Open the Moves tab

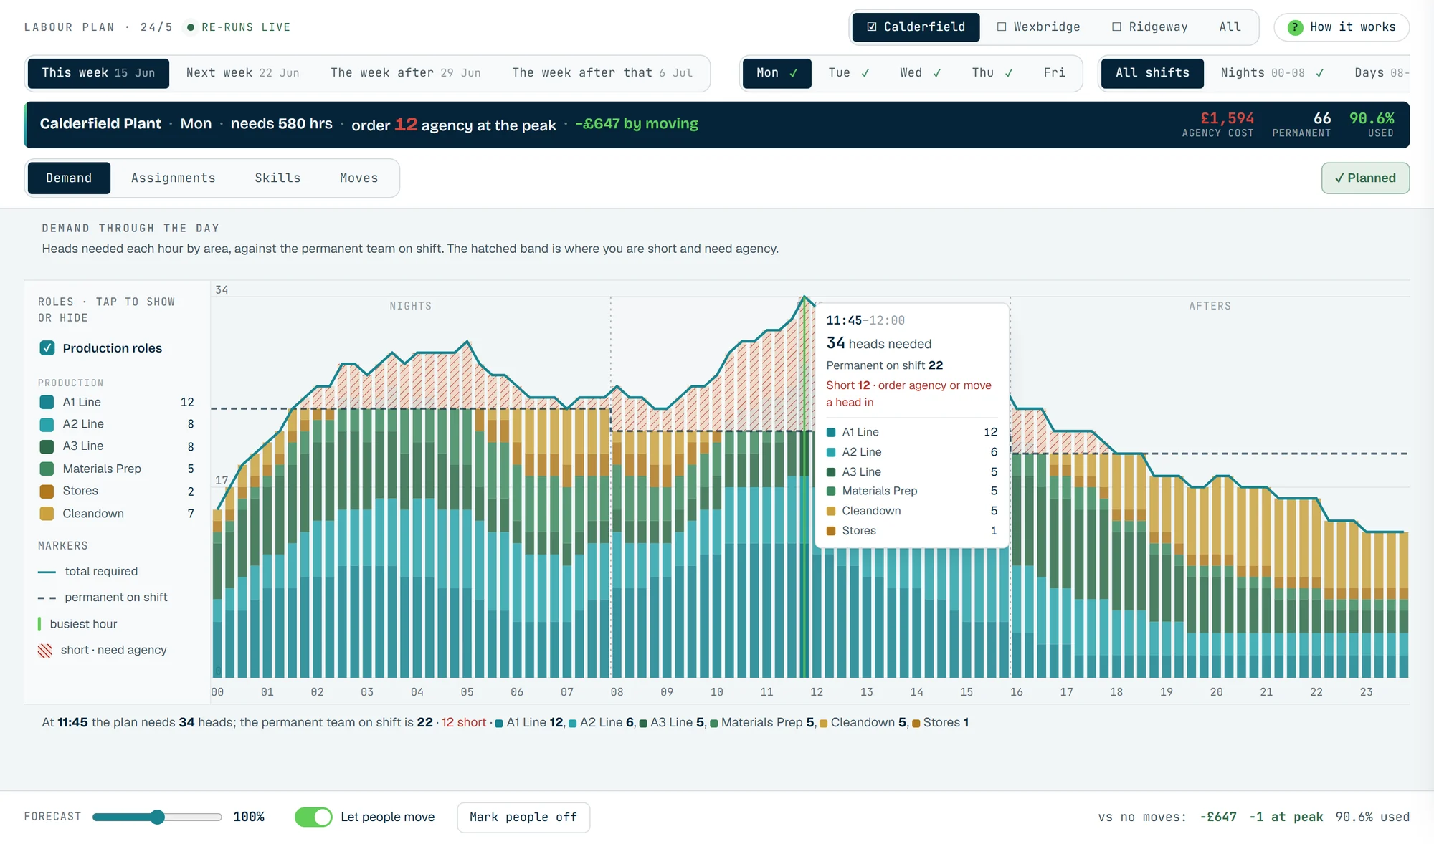tap(358, 178)
